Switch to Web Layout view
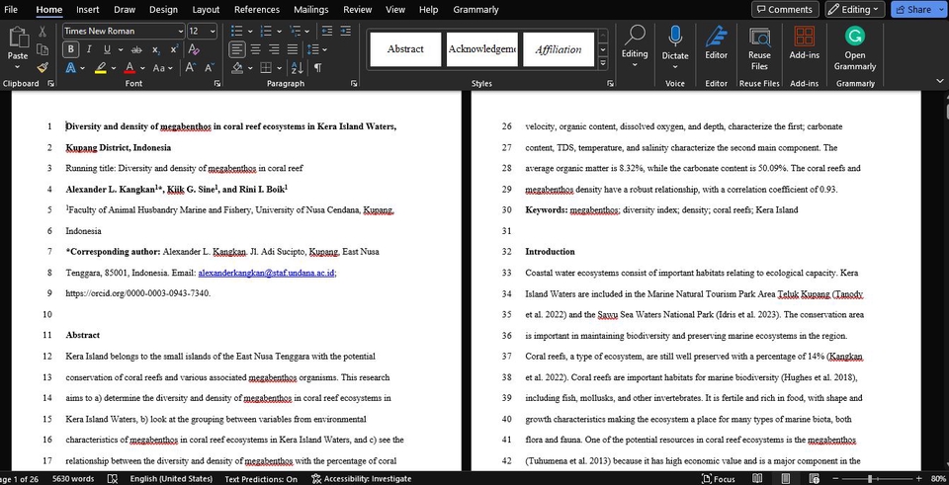Screen dimensions: 949x485 pyautogui.click(x=814, y=479)
